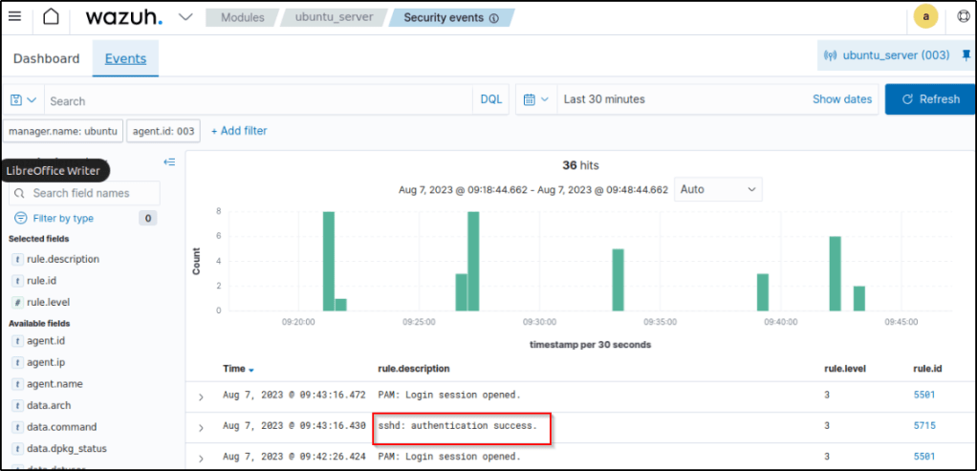Image resolution: width=977 pixels, height=471 pixels.
Task: Select the Modules breadcrumb
Action: point(243,17)
